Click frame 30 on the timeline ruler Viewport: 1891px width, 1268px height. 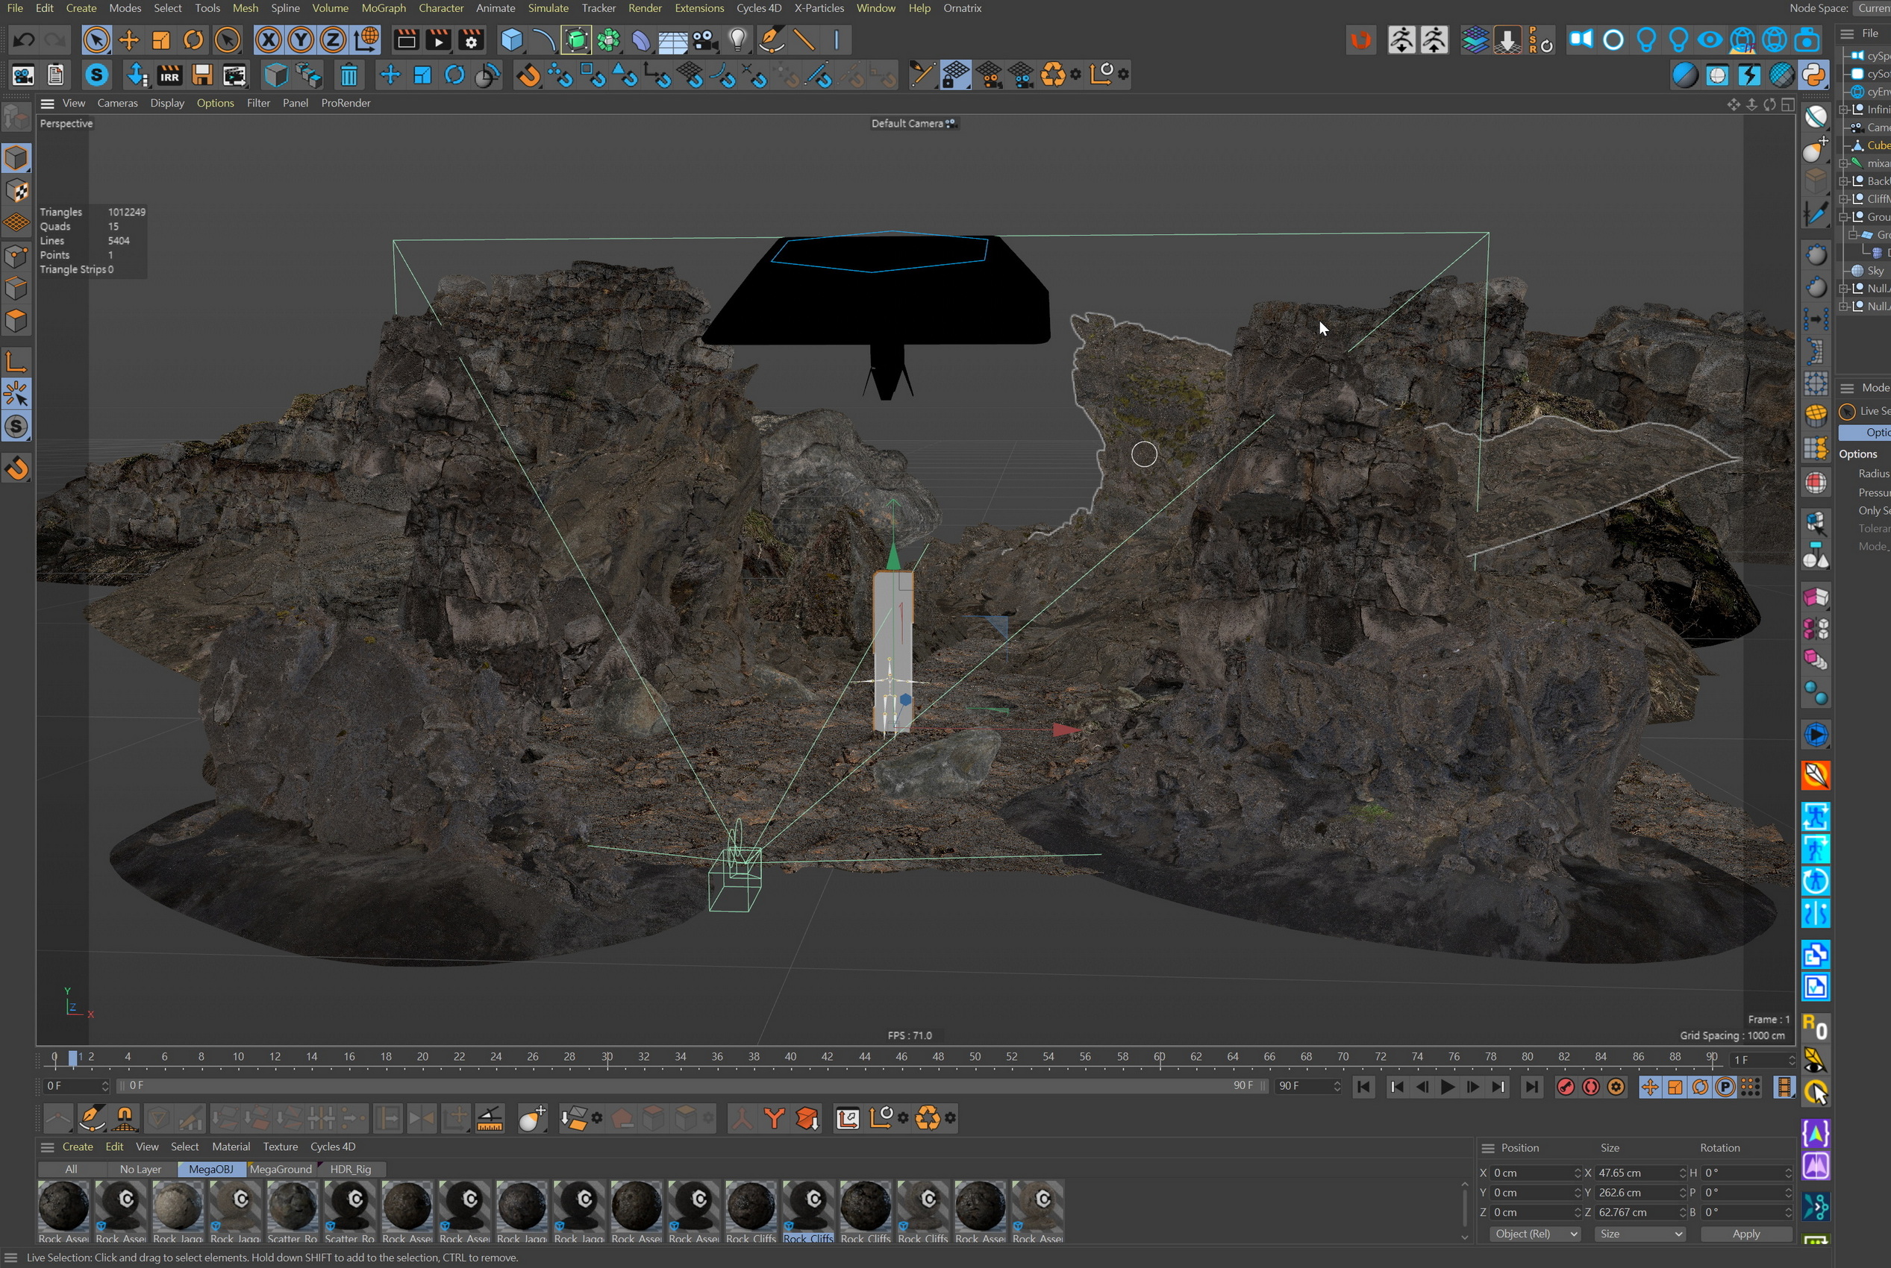(607, 1057)
